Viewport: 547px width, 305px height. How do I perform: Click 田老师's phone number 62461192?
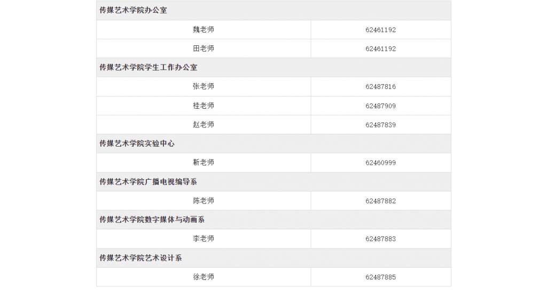(380, 49)
